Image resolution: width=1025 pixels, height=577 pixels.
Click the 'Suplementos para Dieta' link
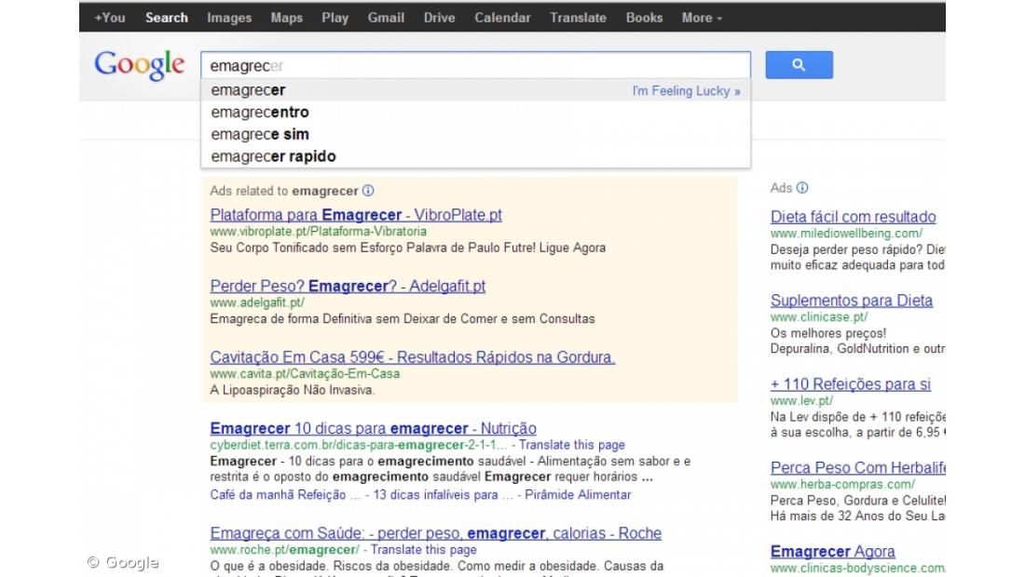pyautogui.click(x=851, y=301)
